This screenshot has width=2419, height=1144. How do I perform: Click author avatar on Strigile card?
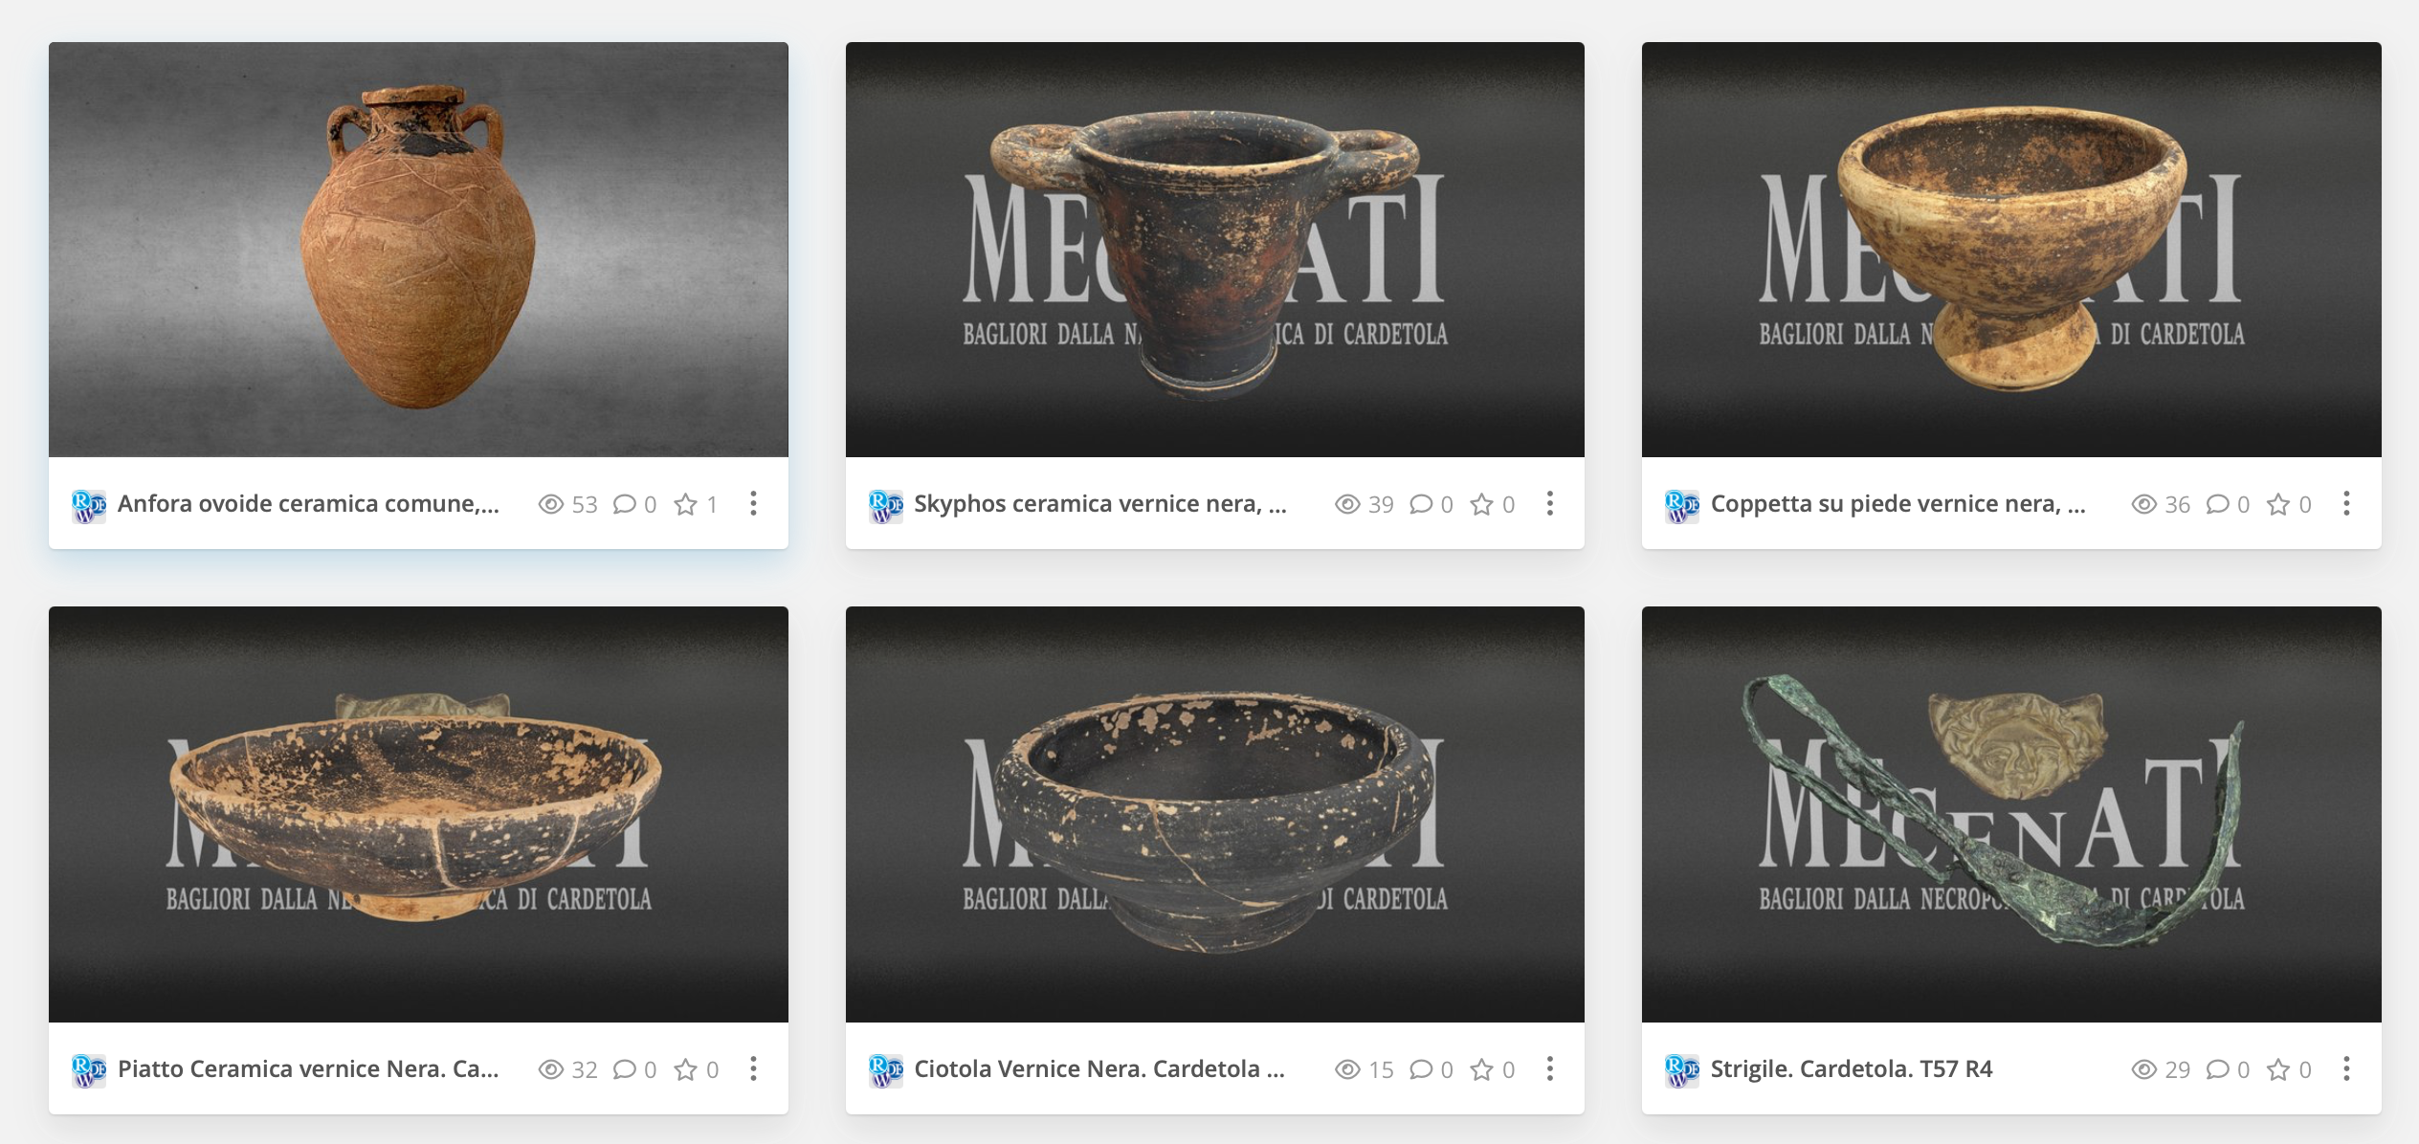coord(1682,1070)
